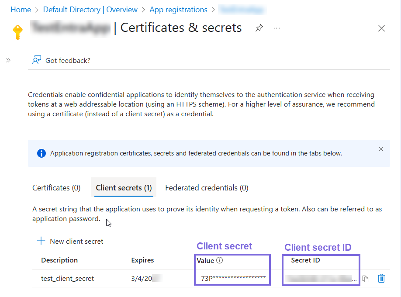Select the Got feedback person icon
The height and width of the screenshot is (297, 401).
pos(36,60)
